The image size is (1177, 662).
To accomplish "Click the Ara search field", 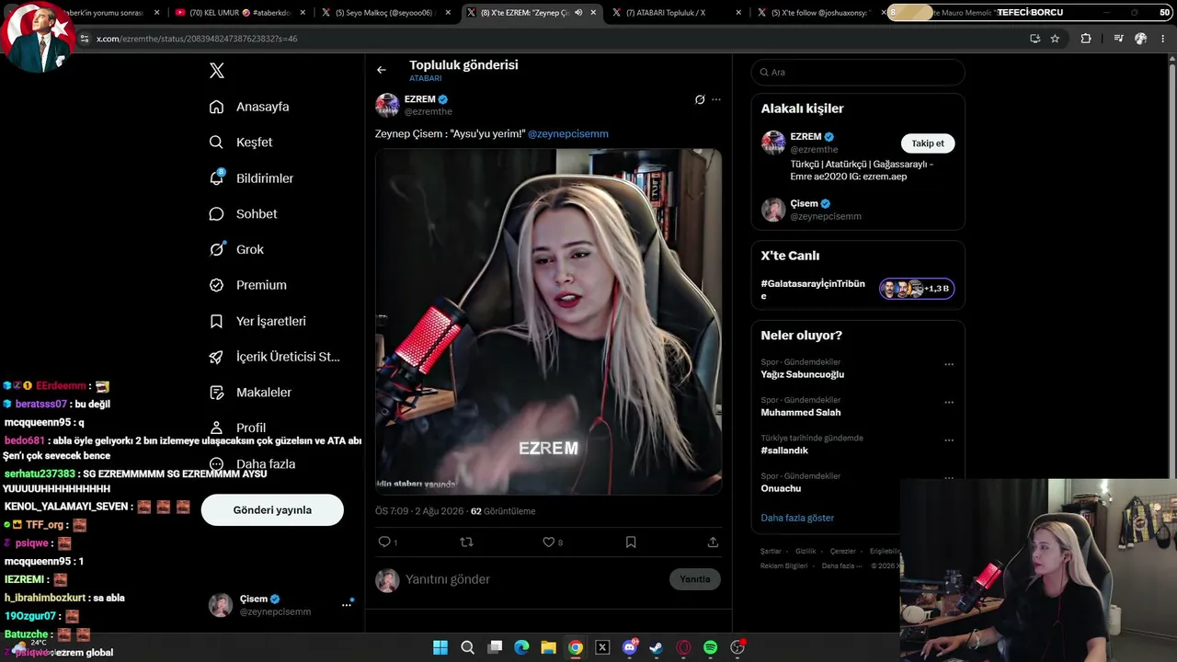I will point(858,72).
